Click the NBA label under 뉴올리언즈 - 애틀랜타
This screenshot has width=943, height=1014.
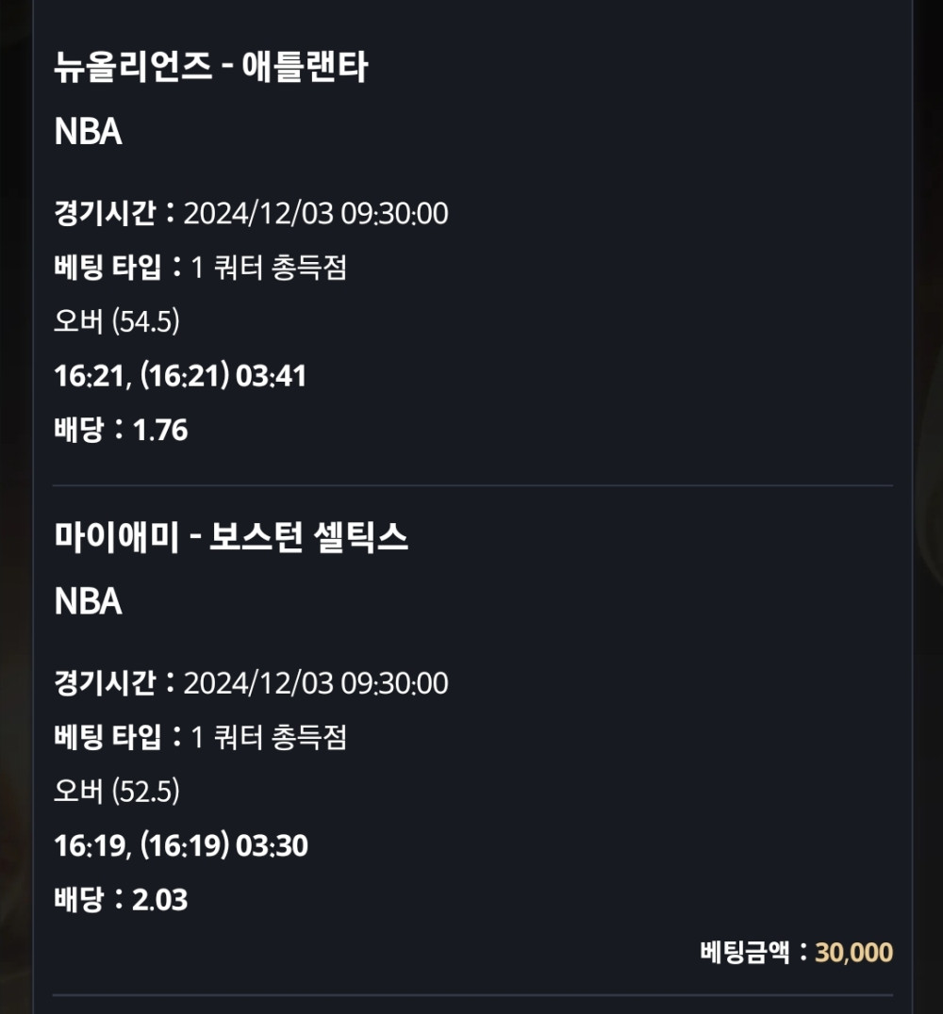[89, 132]
